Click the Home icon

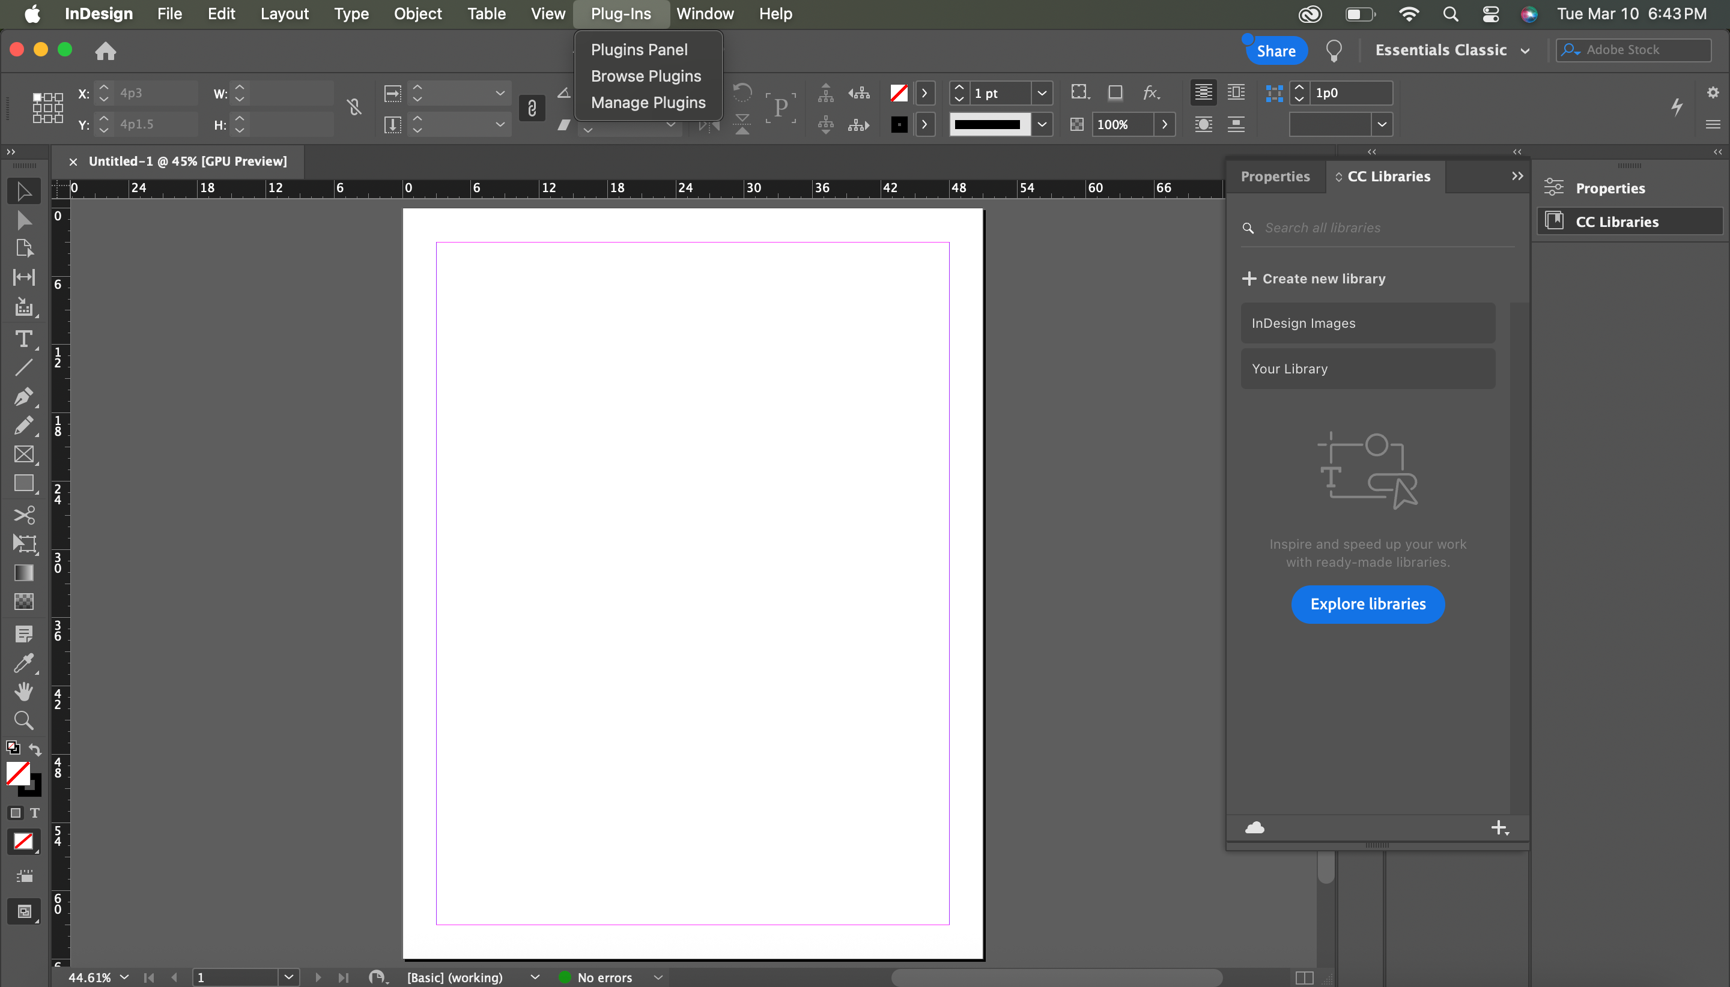coord(105,51)
